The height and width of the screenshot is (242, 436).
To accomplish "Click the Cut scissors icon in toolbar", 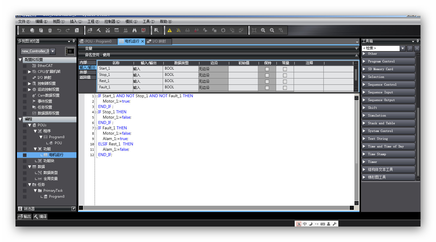I will tap(23, 30).
